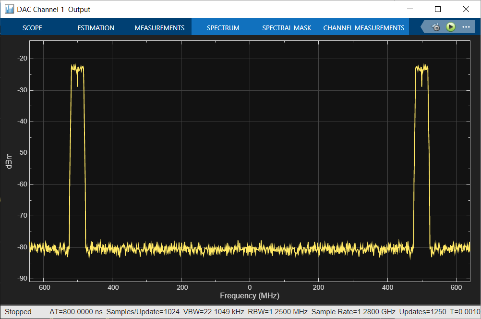Click the left spectral peak near -500 MHz
This screenshot has width=481, height=319.
pos(77,69)
